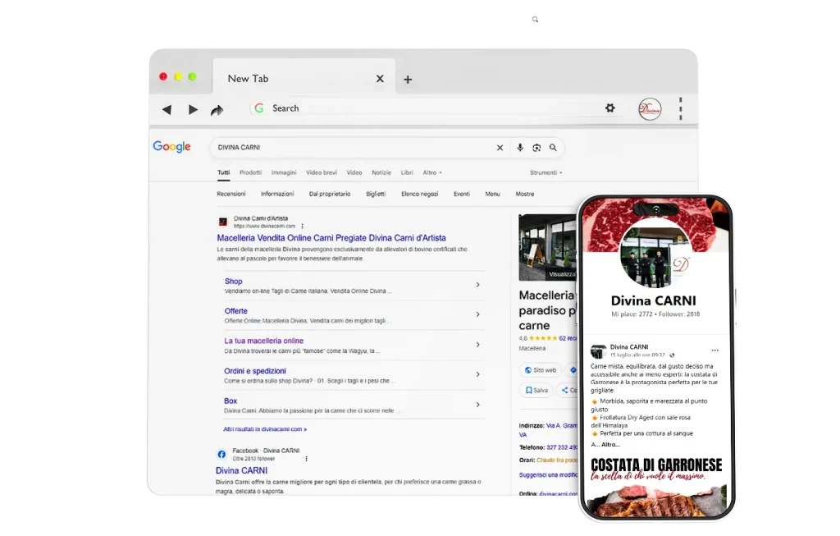Image resolution: width=840 pixels, height=536 pixels.
Task: Expand the Offerte sitelink chevron
Action: (477, 314)
